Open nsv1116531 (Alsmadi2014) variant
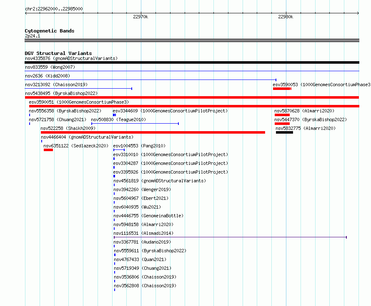The image size is (371, 306). [144, 233]
